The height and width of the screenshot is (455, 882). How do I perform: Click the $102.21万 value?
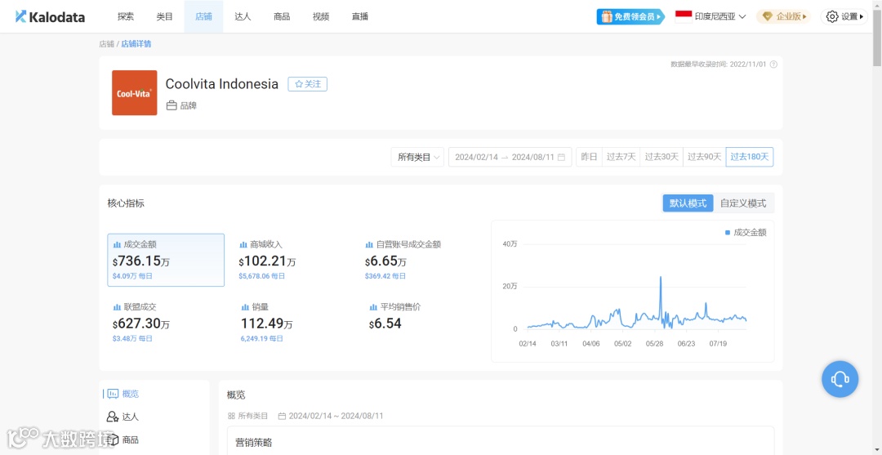pos(267,261)
